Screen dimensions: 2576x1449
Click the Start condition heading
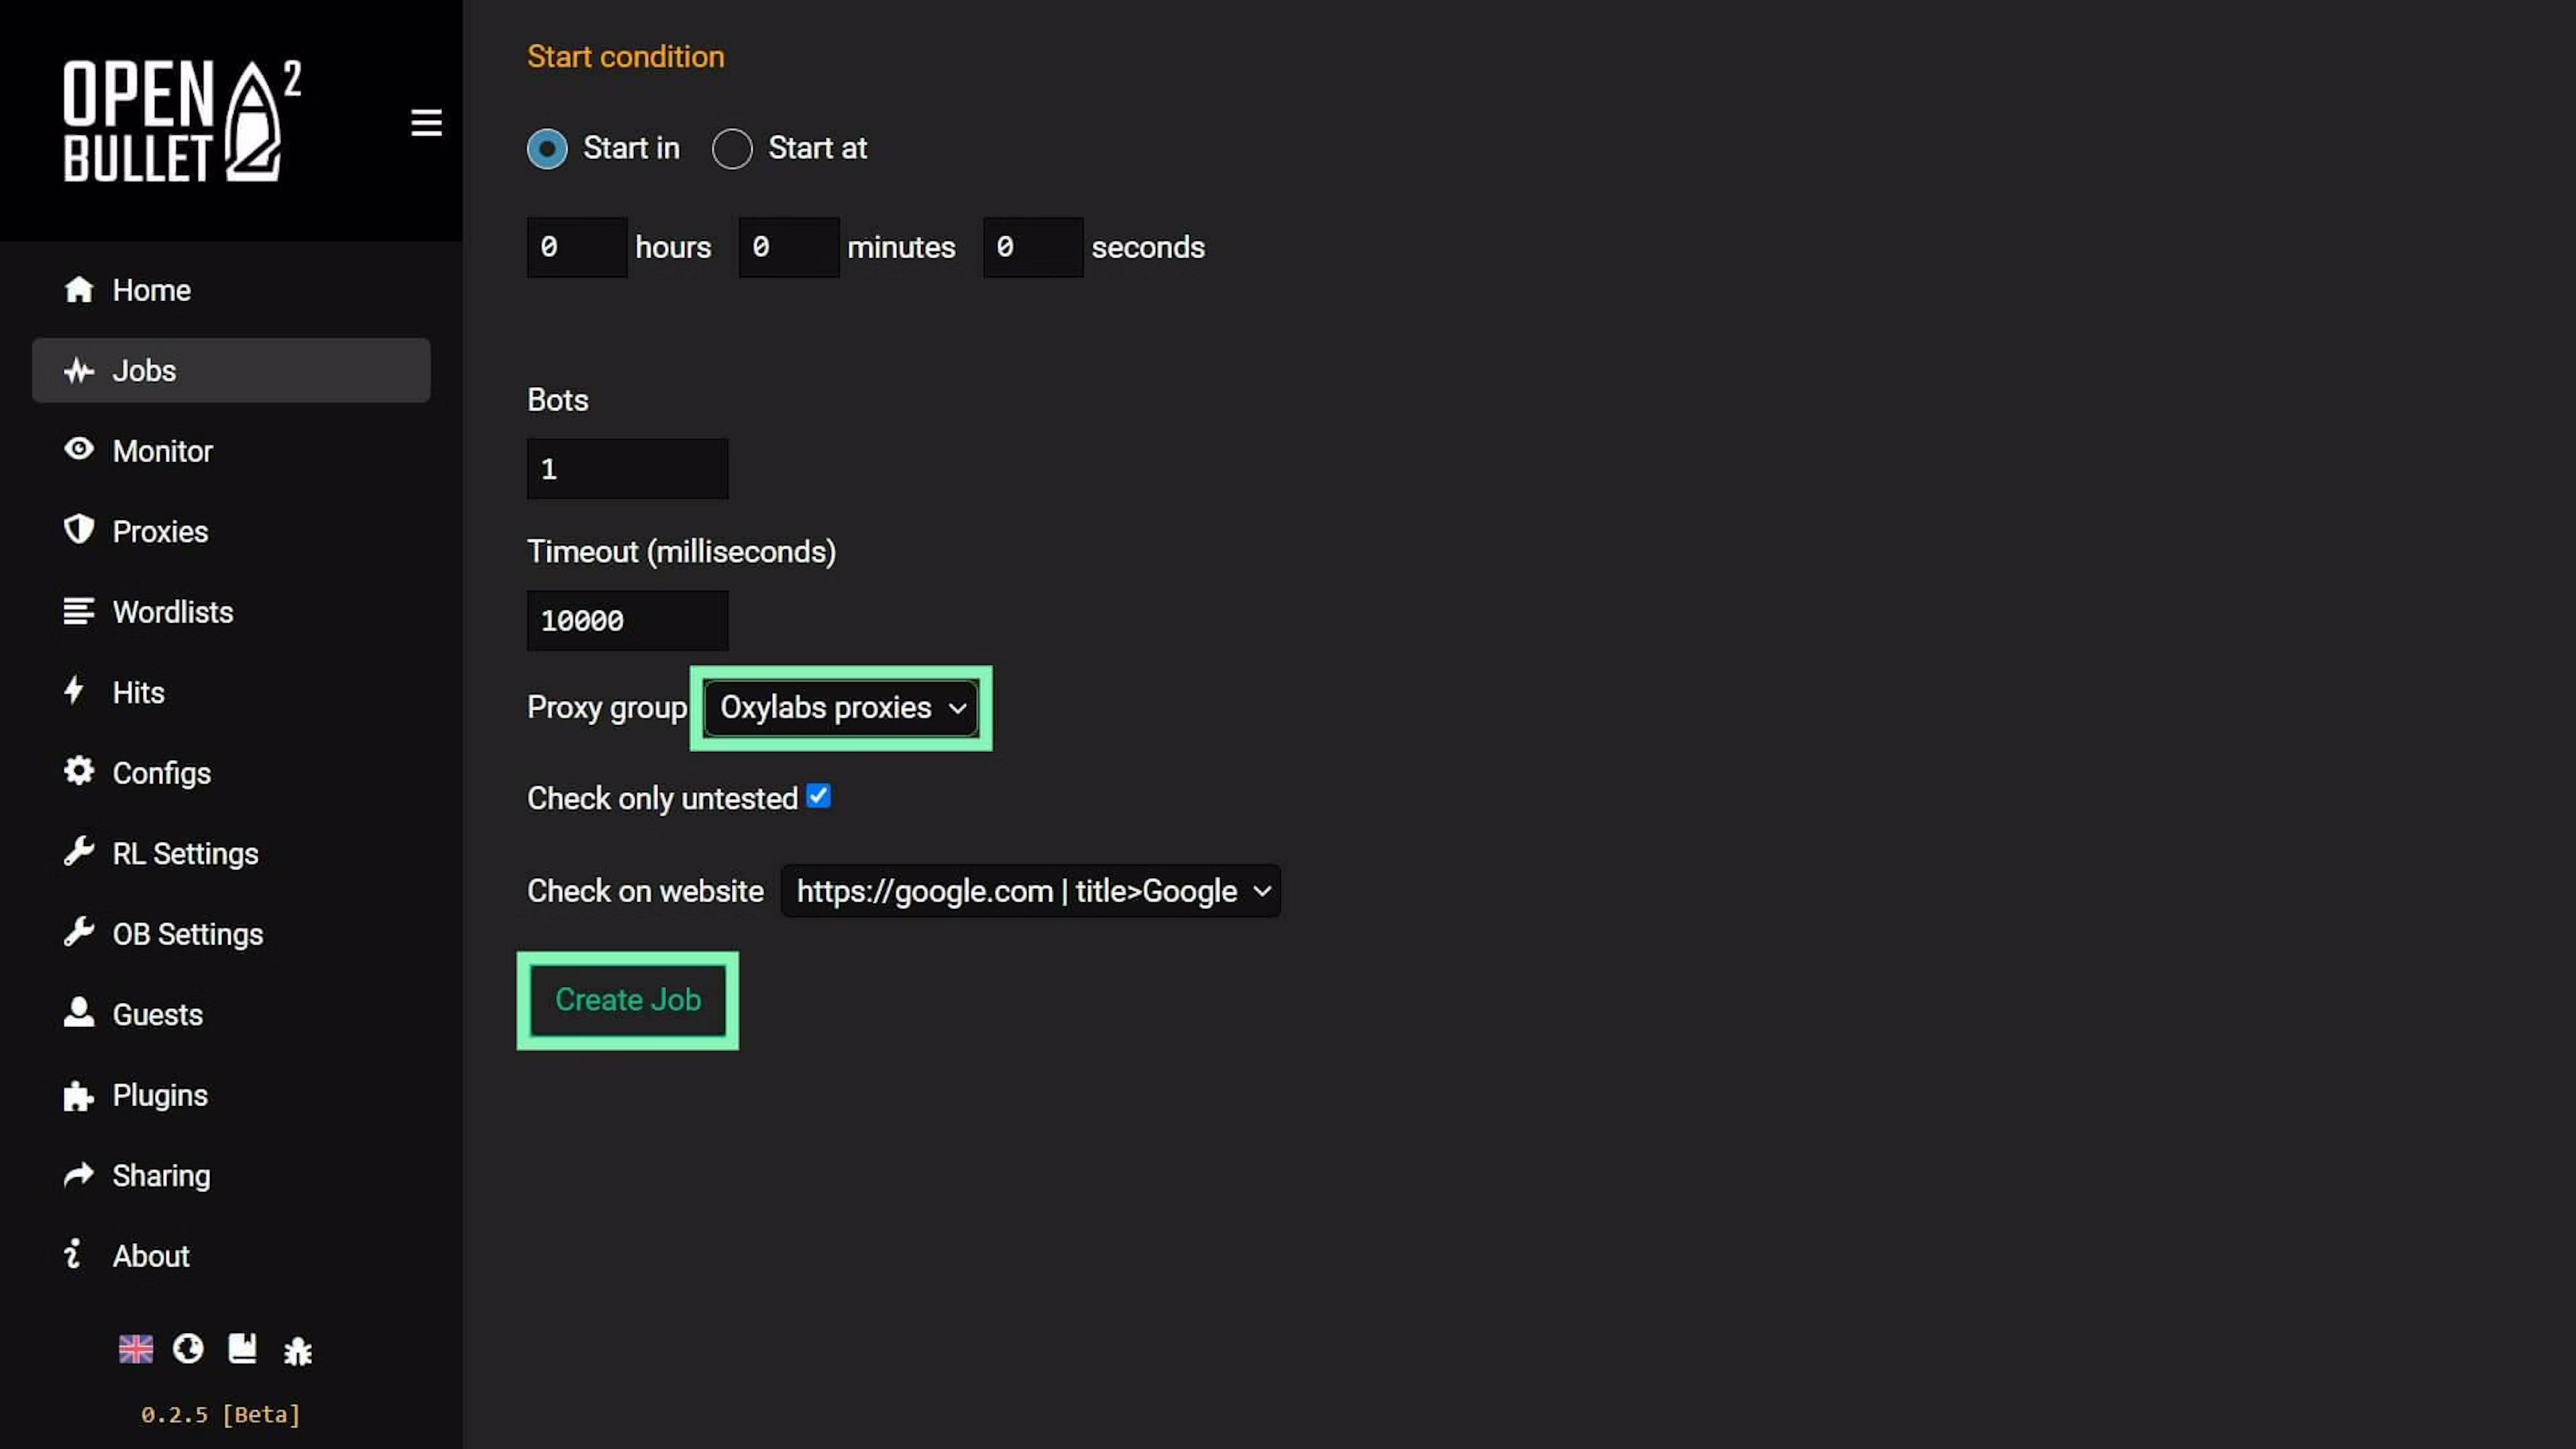point(626,57)
